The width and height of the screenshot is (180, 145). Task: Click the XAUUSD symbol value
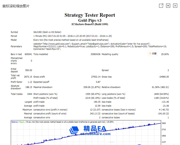[38, 32]
